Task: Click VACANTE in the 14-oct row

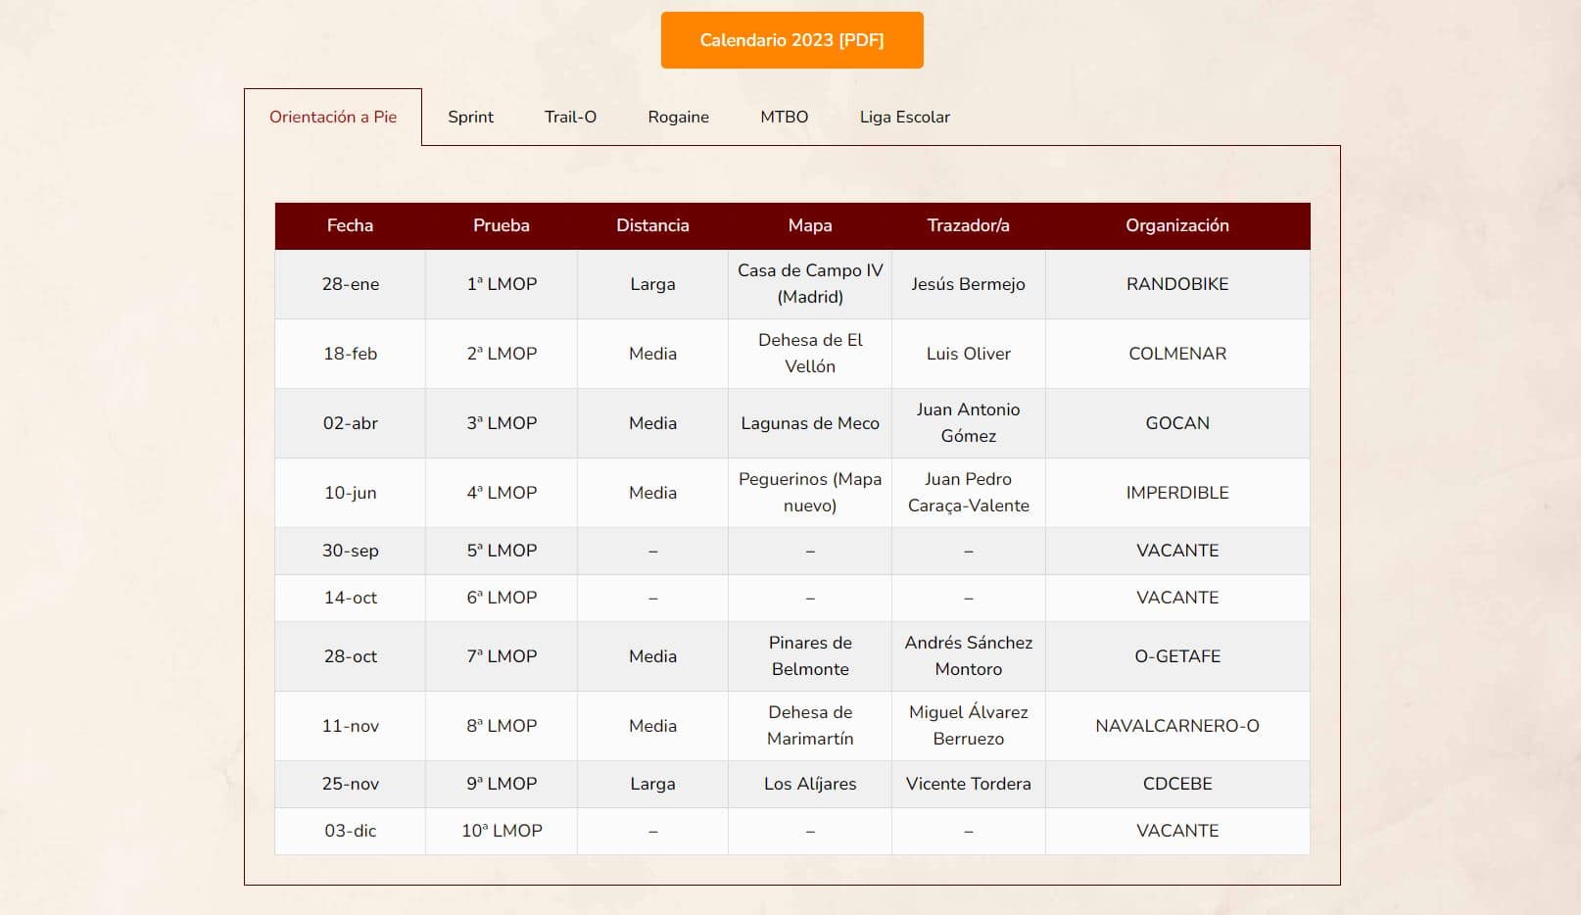Action: pyautogui.click(x=1177, y=598)
